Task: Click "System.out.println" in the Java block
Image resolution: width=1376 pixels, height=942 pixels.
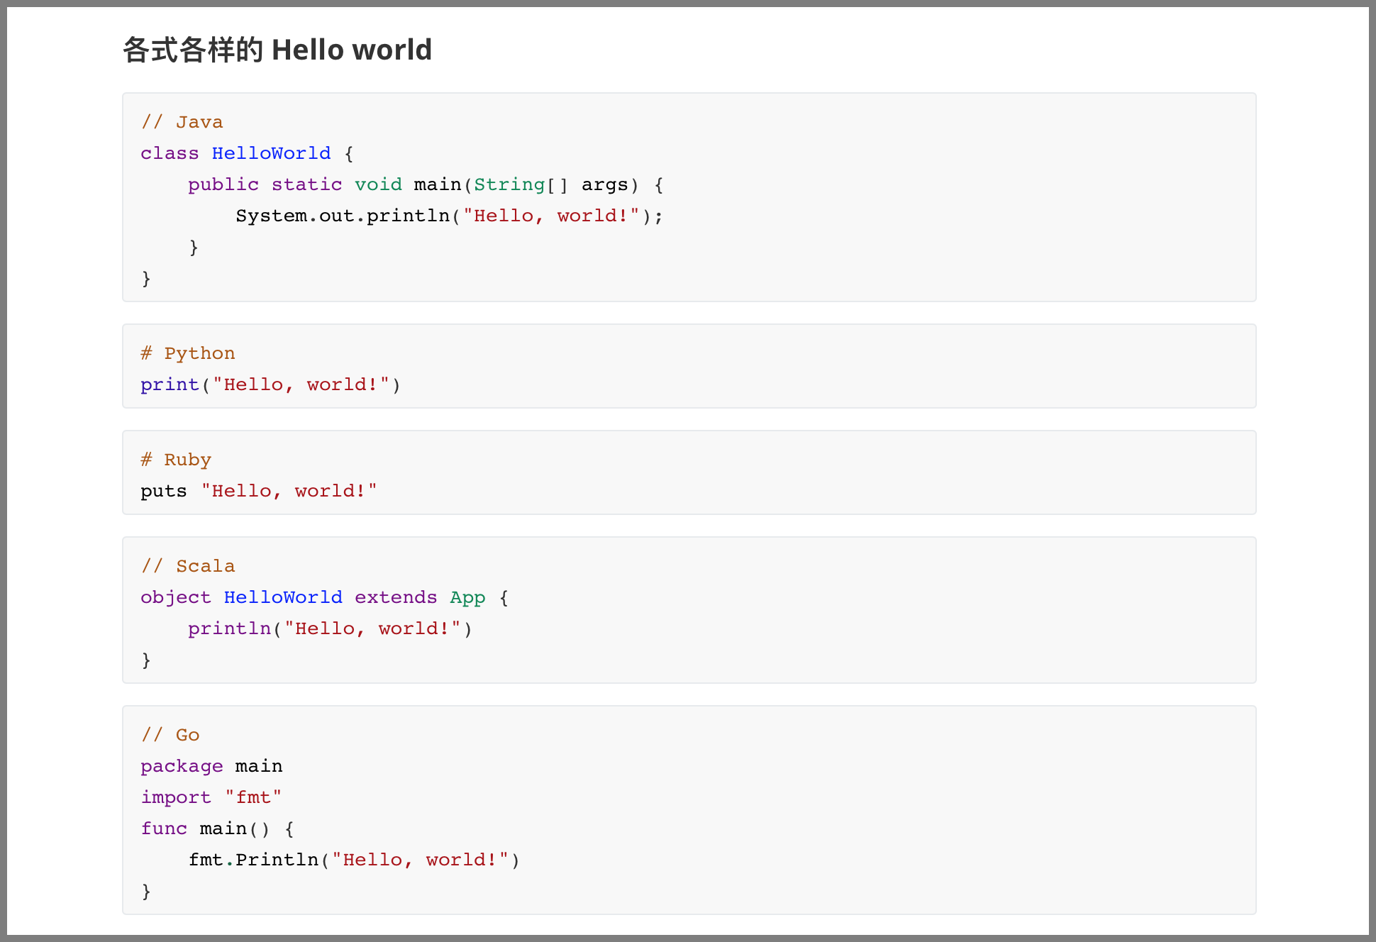Action: [343, 216]
